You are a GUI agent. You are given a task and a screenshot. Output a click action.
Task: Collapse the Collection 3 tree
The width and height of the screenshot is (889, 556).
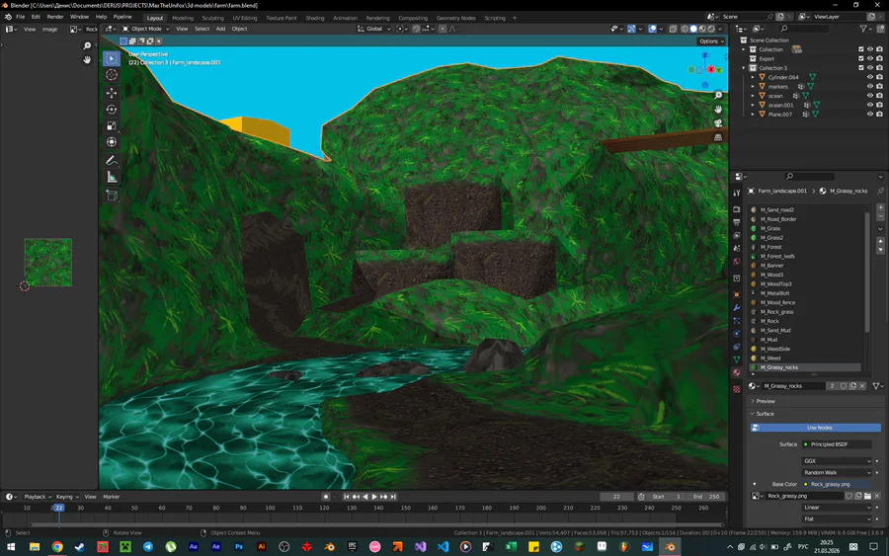pos(744,68)
